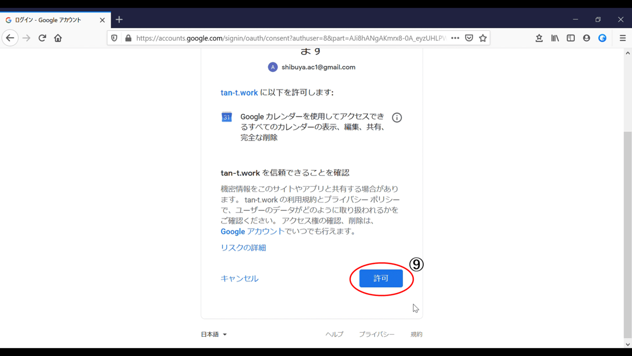Click the scrollbar up arrow

628,52
